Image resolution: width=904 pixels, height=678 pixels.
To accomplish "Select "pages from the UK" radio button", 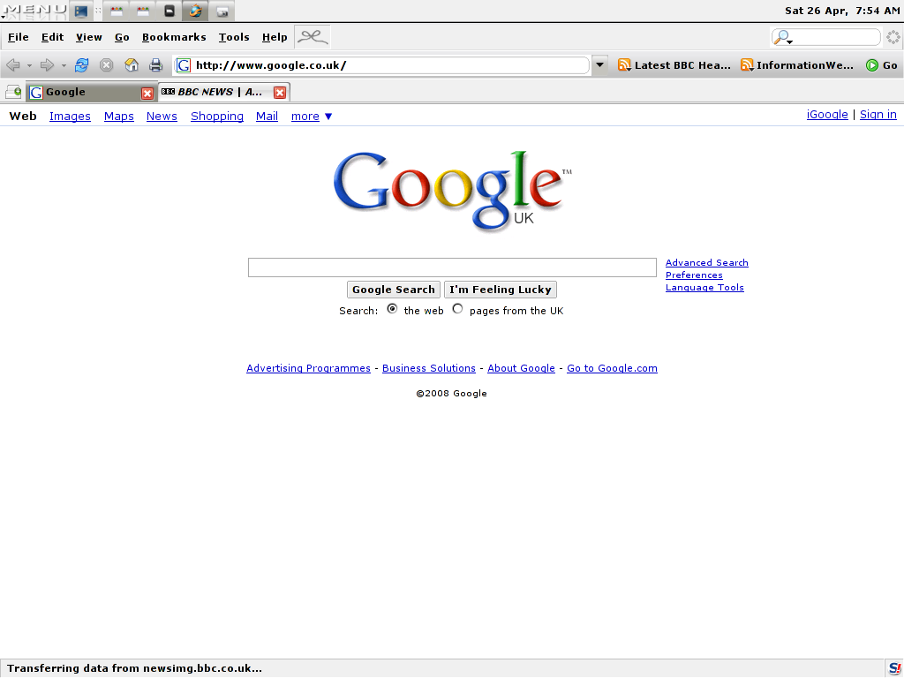I will click(458, 309).
